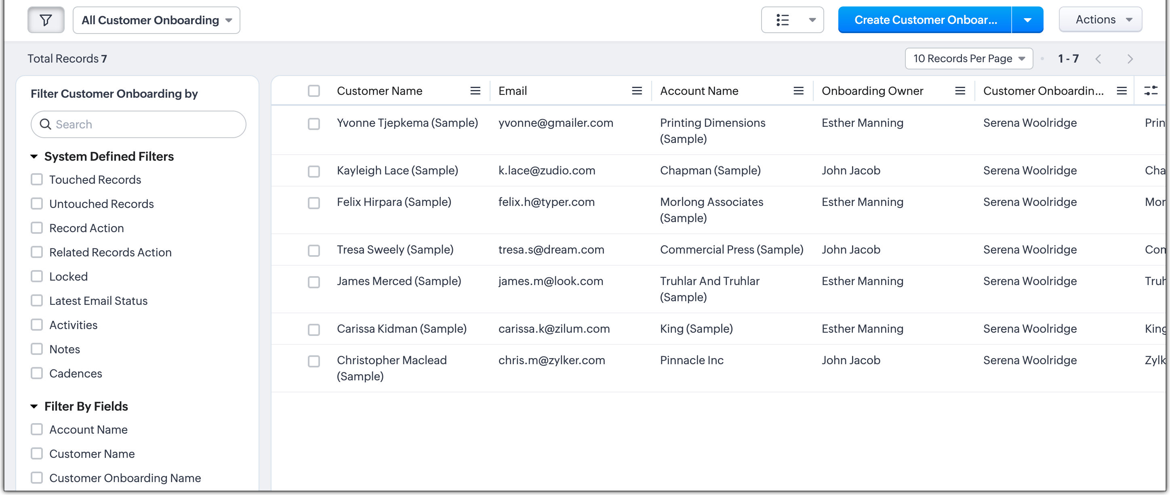
Task: Open the All Customer Onboarding view dropdown
Action: [x=156, y=20]
